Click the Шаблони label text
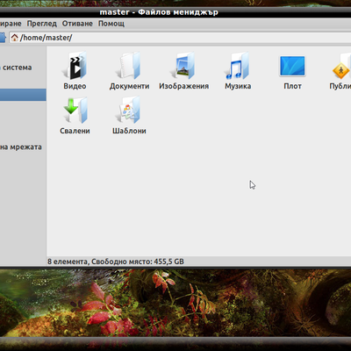This screenshot has width=351, height=351. [129, 131]
